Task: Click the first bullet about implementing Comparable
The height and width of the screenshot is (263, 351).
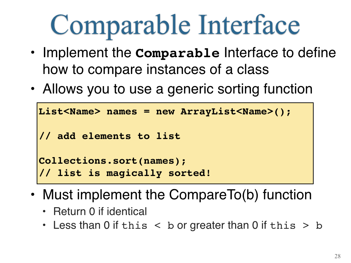Action: 189,61
